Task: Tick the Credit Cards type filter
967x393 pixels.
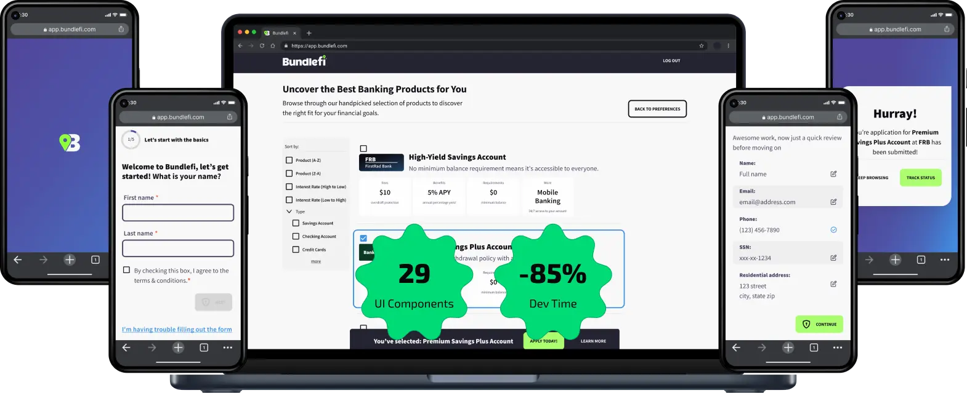Action: (296, 250)
